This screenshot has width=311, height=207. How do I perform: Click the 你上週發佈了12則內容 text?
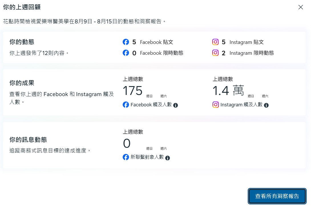click(39, 53)
